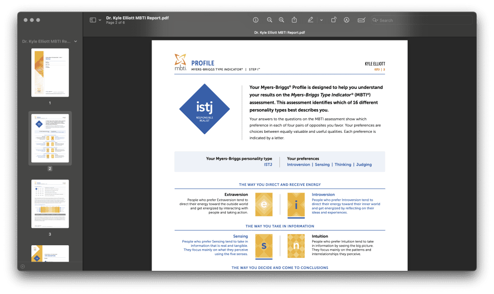The width and height of the screenshot is (494, 294).
Task: Click the zoom out magnifier icon
Action: point(270,20)
